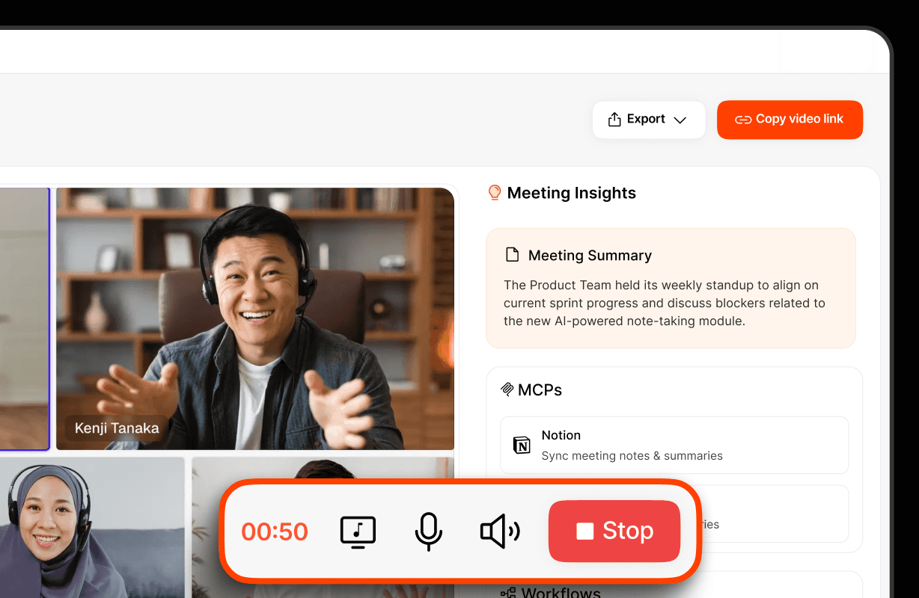Screen dimensions: 919x598
Task: Click 'Sync meeting notes & summaries' text
Action: pos(632,455)
